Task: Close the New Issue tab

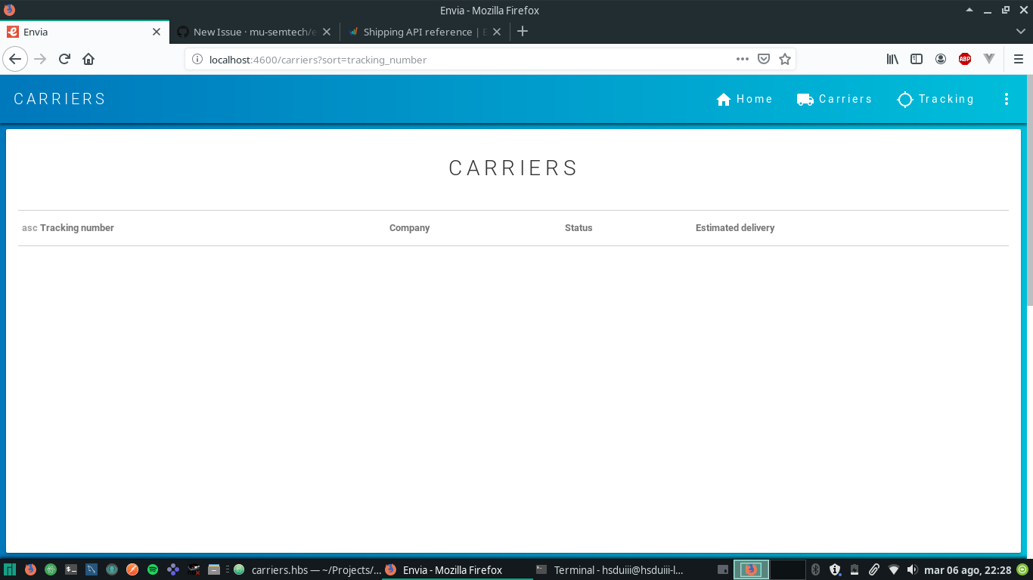Action: coord(327,32)
